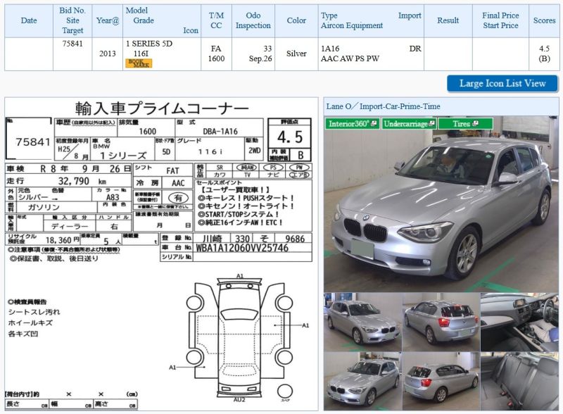Click the Year@ column header
563x414 pixels.
pos(108,21)
